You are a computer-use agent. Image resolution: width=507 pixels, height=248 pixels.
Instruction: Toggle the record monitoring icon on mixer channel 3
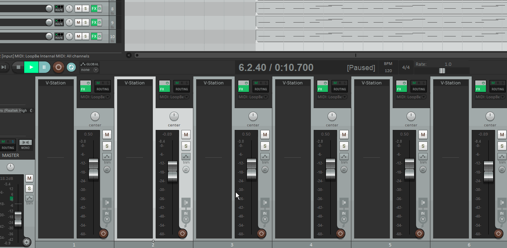(265, 203)
